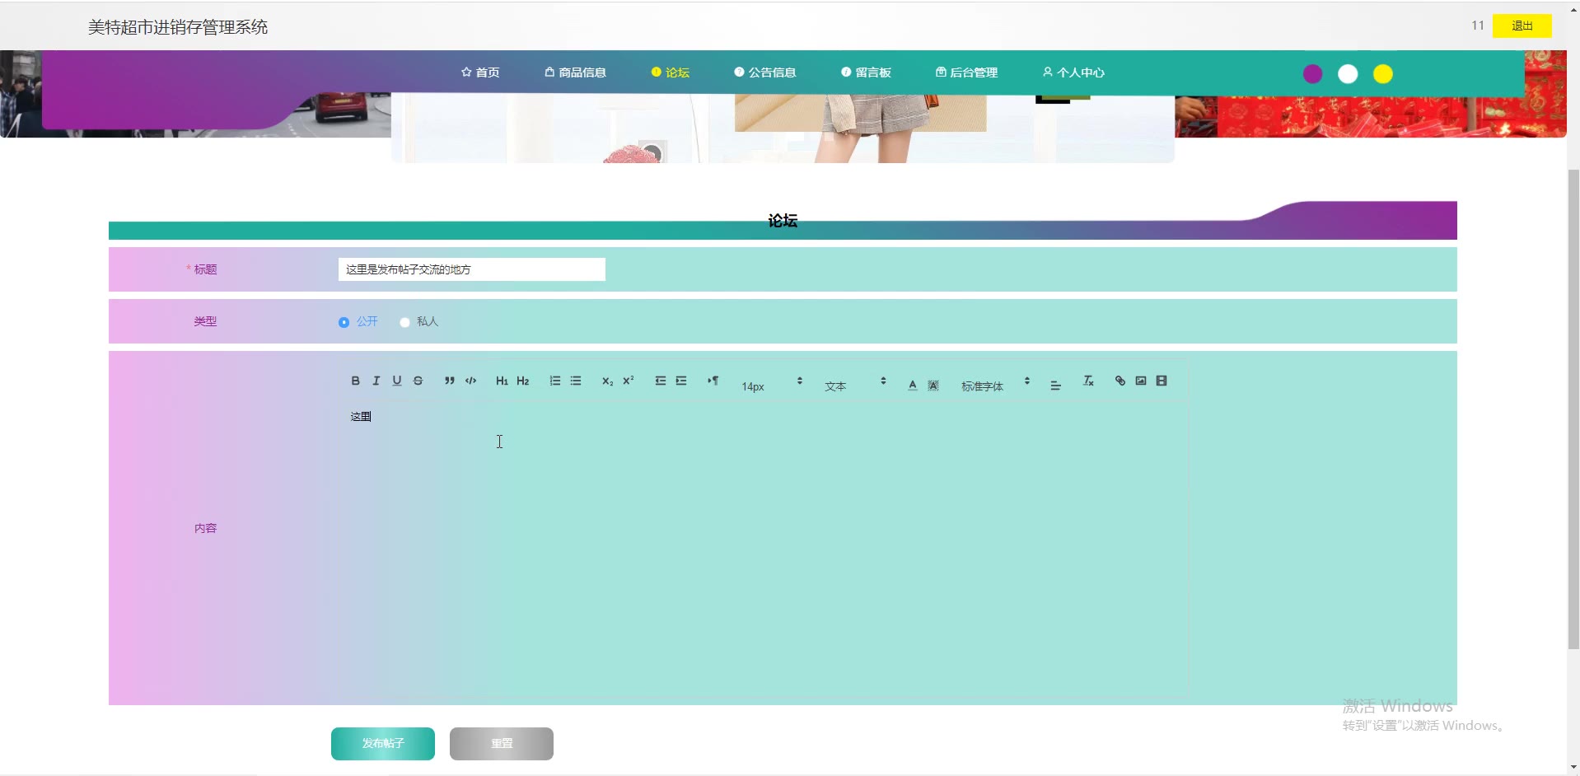Apply subscript formatting

(x=607, y=381)
